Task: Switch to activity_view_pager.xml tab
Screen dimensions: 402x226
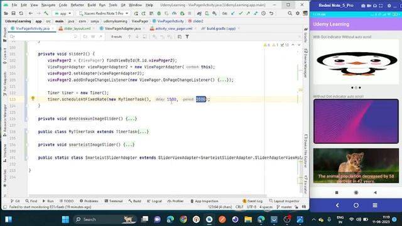Action: click(173, 28)
